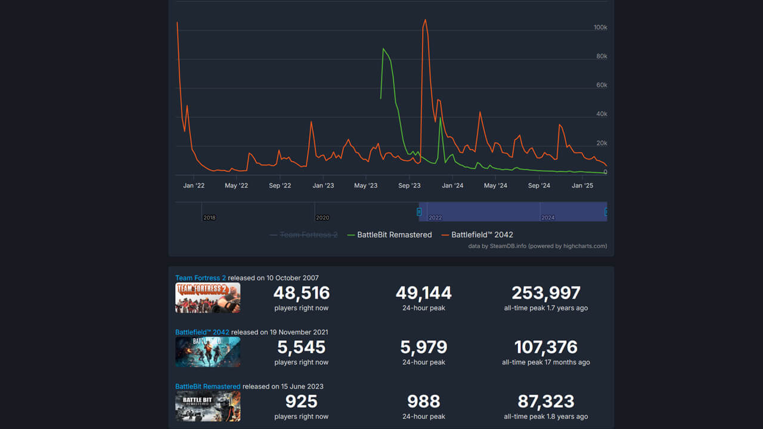Viewport: 763px width, 429px height.
Task: Grab the right navigator range handle
Action: pos(606,212)
